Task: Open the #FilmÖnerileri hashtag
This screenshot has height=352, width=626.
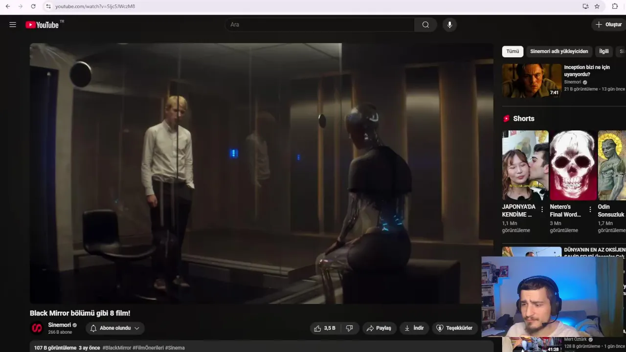Action: pyautogui.click(x=148, y=348)
